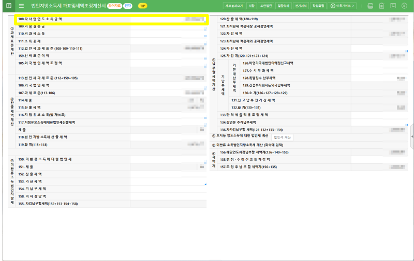Click the 122.차감세액 label
Image resolution: width=414 pixels, height=261 pixels.
coord(231,34)
